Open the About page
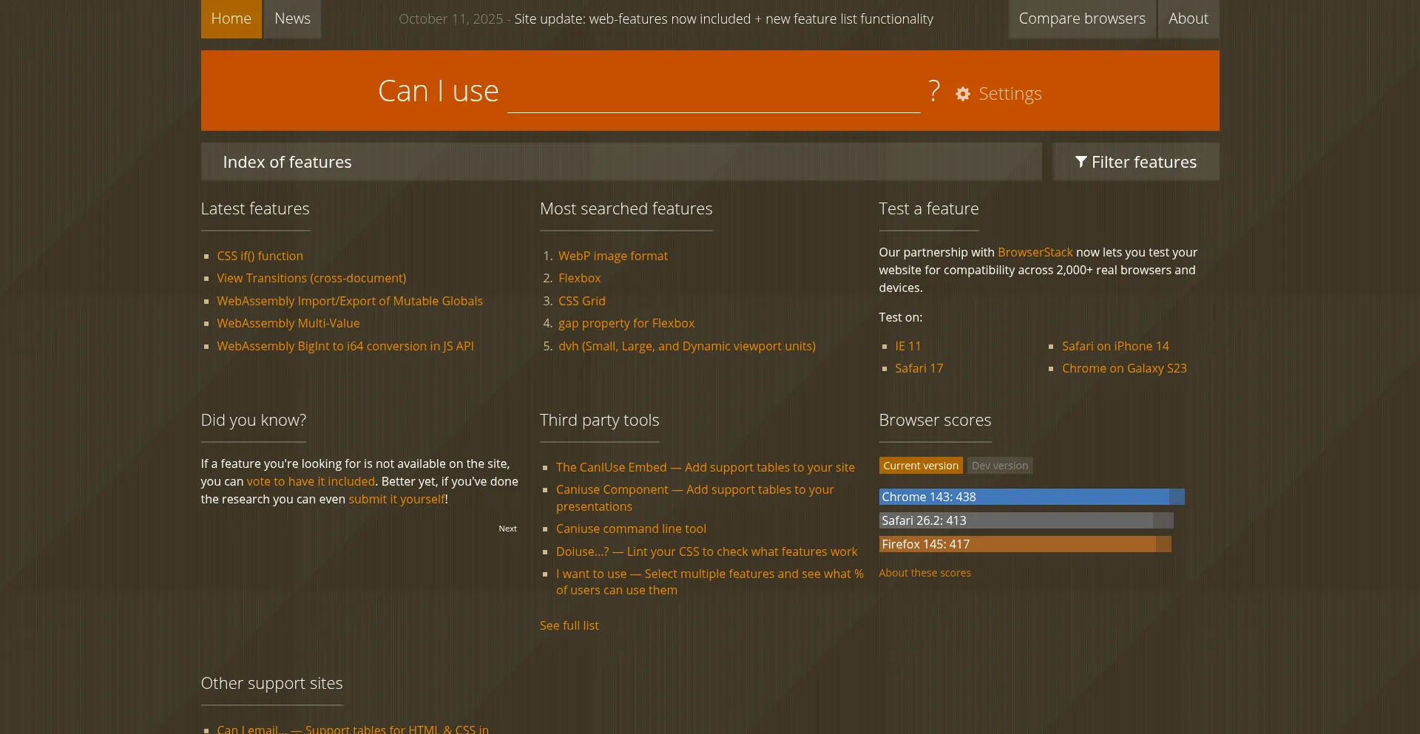 pyautogui.click(x=1188, y=18)
